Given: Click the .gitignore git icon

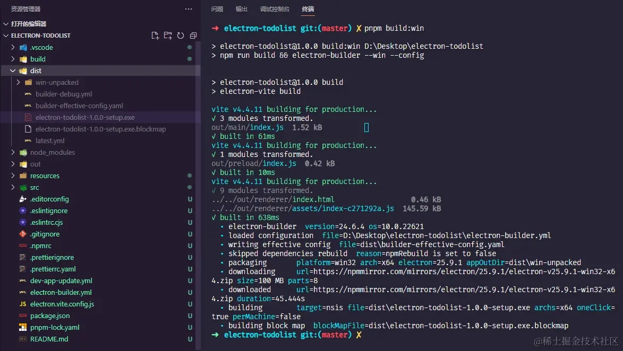Looking at the screenshot, I should [x=23, y=234].
